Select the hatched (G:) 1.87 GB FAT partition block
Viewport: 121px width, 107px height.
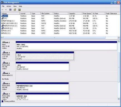click(45, 56)
